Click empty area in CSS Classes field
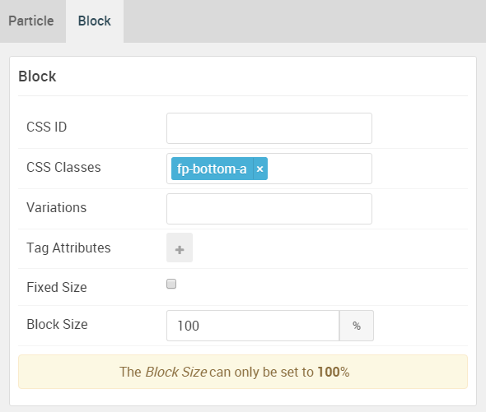This screenshot has height=412, width=486. pos(320,169)
